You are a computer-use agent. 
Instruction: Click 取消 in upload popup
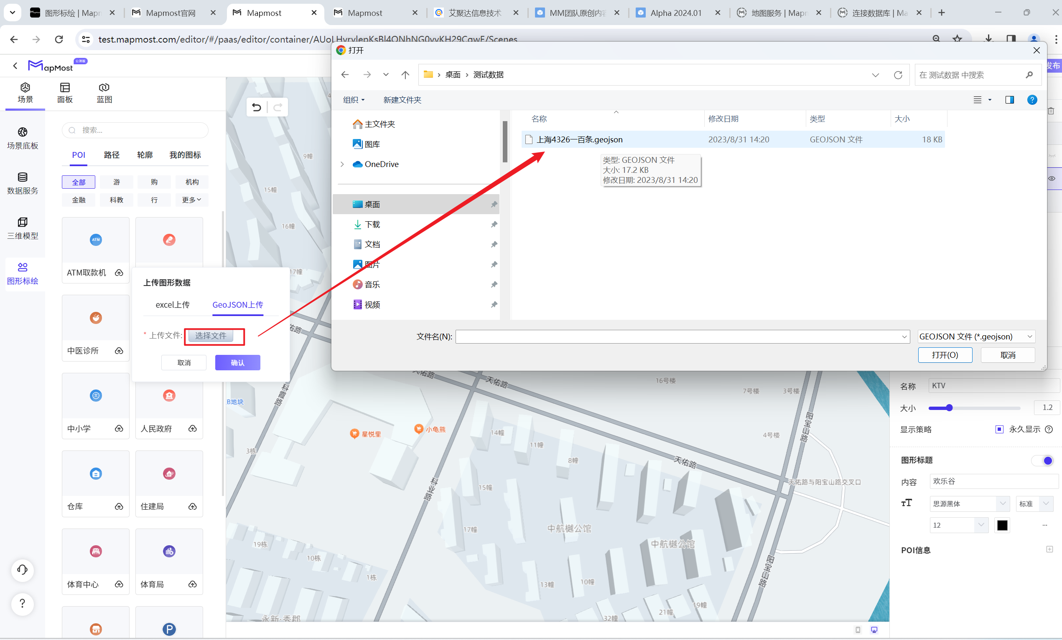coord(184,363)
